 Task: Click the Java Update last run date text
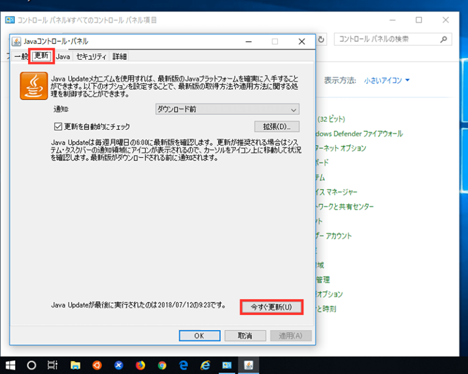tap(138, 305)
